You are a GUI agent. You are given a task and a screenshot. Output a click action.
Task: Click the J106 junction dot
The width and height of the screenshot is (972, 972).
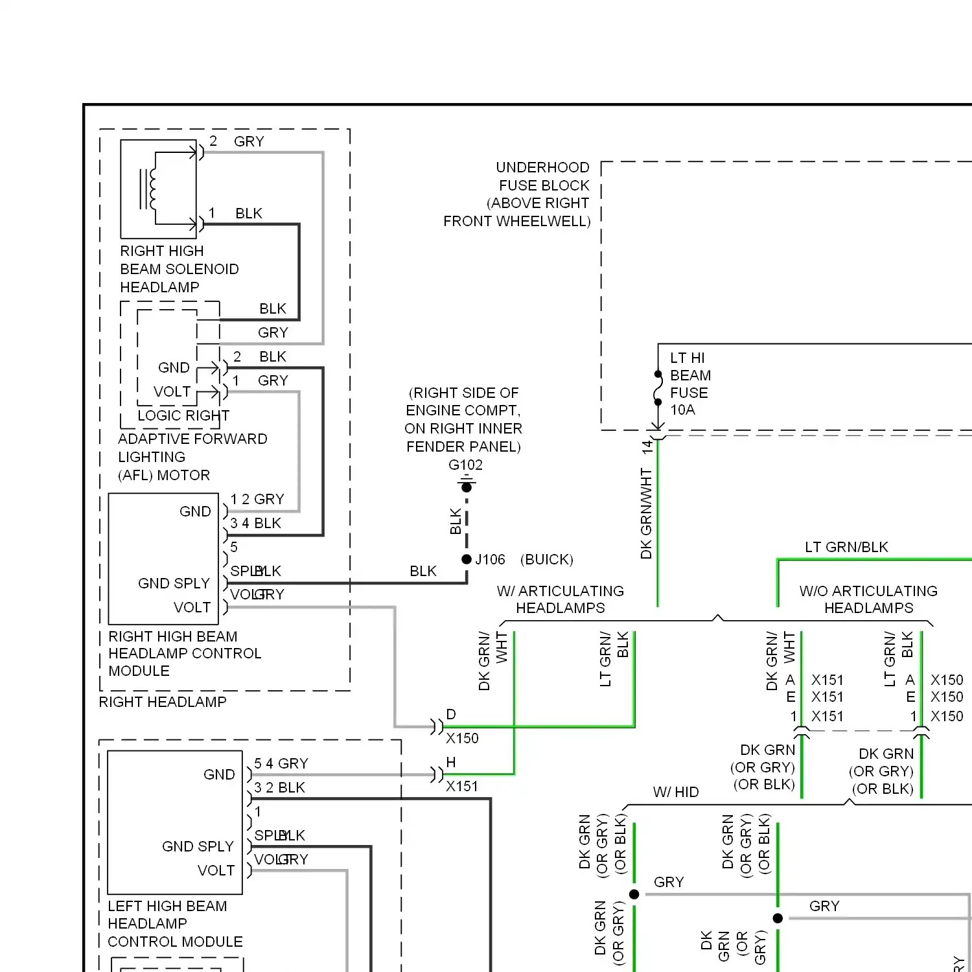[467, 559]
